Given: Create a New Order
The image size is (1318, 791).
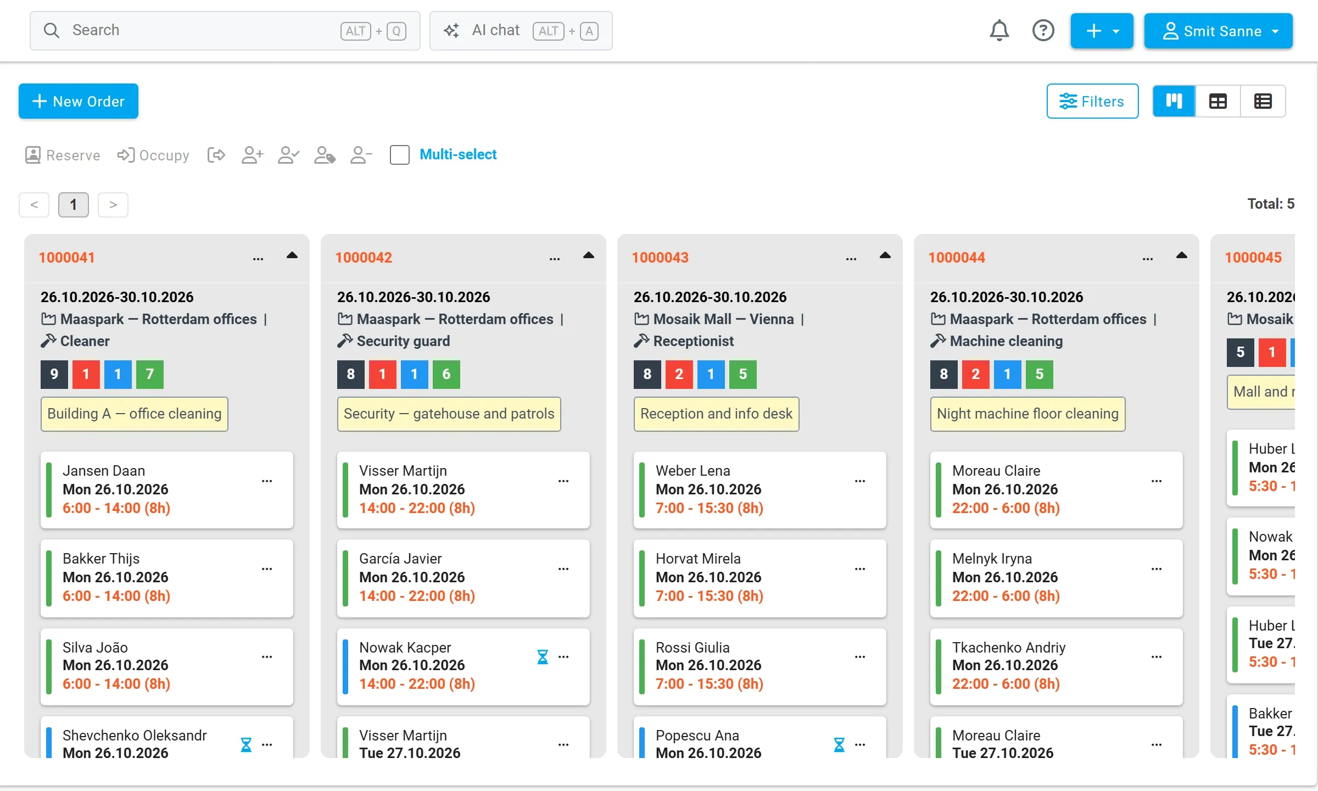Looking at the screenshot, I should [79, 101].
